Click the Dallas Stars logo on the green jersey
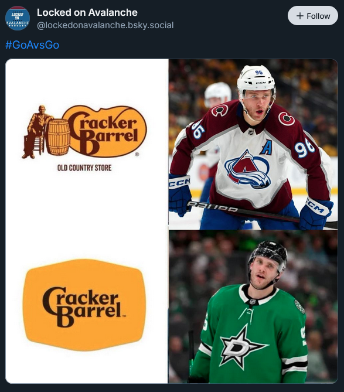Screen dimensions: 344x392 coord(242,347)
